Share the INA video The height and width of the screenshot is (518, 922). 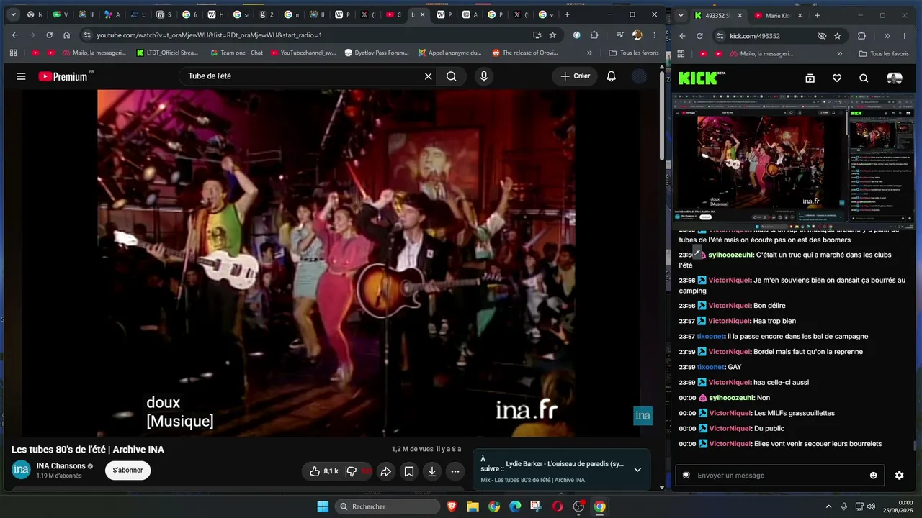coord(385,471)
